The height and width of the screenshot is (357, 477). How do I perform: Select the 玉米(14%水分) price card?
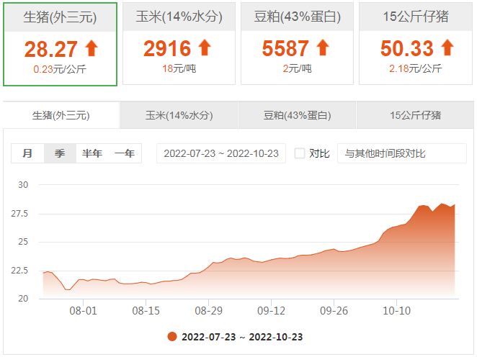coord(179,43)
